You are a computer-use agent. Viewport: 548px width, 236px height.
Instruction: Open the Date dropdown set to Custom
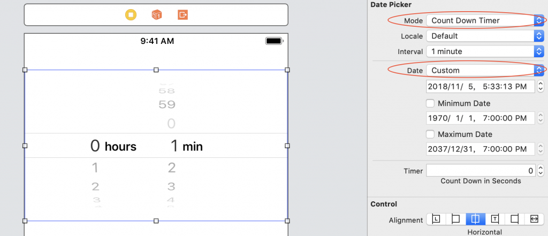(x=485, y=70)
